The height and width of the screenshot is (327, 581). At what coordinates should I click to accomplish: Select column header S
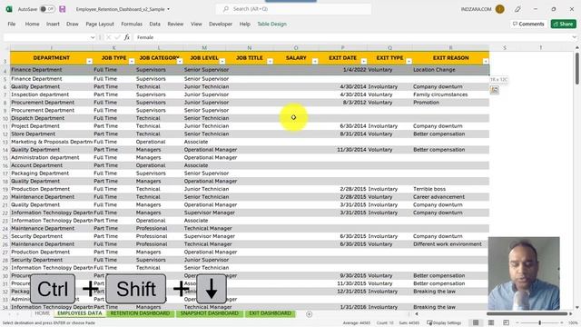pyautogui.click(x=505, y=48)
